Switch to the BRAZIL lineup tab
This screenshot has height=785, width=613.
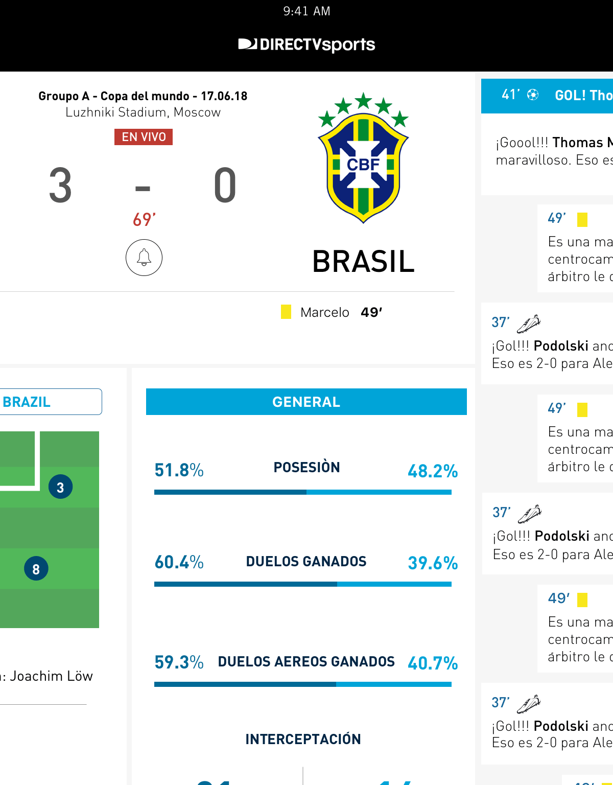[50, 402]
